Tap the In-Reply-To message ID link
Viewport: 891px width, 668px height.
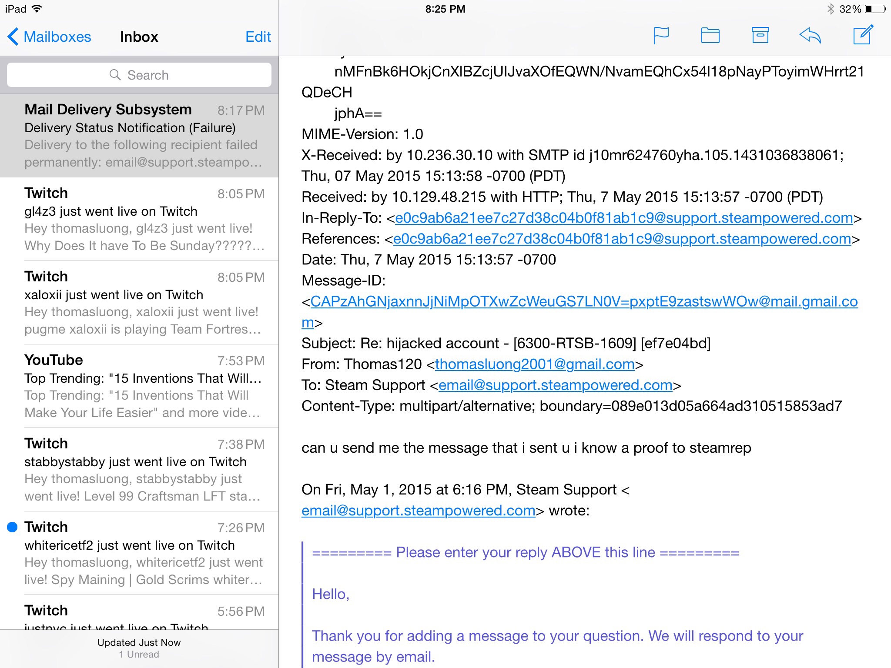click(x=623, y=218)
